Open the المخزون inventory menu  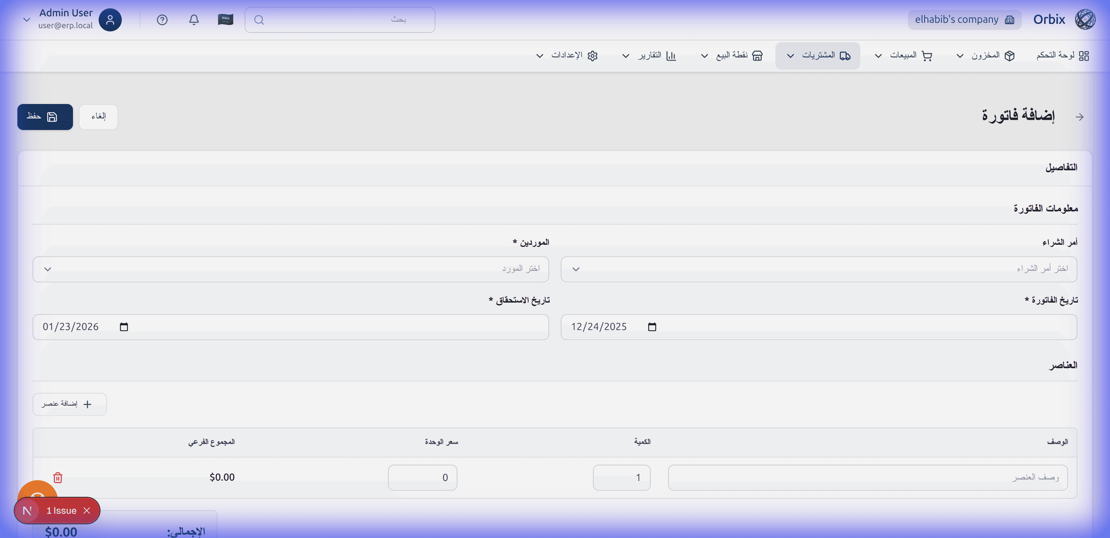pyautogui.click(x=985, y=56)
